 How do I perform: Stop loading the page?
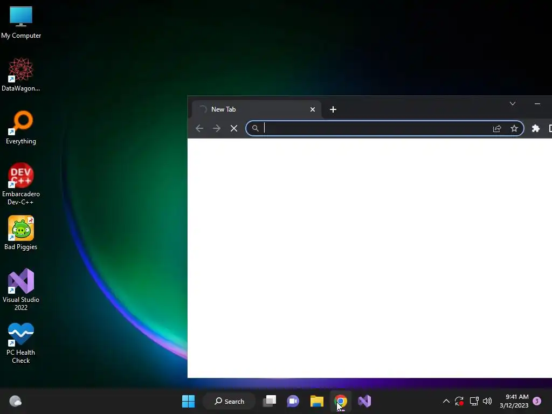(234, 128)
